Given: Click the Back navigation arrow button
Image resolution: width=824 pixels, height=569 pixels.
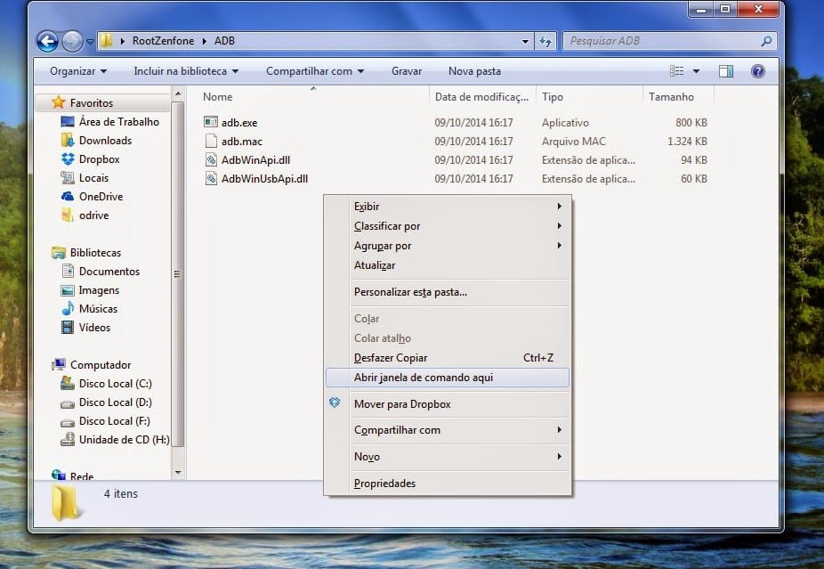Looking at the screenshot, I should point(48,41).
